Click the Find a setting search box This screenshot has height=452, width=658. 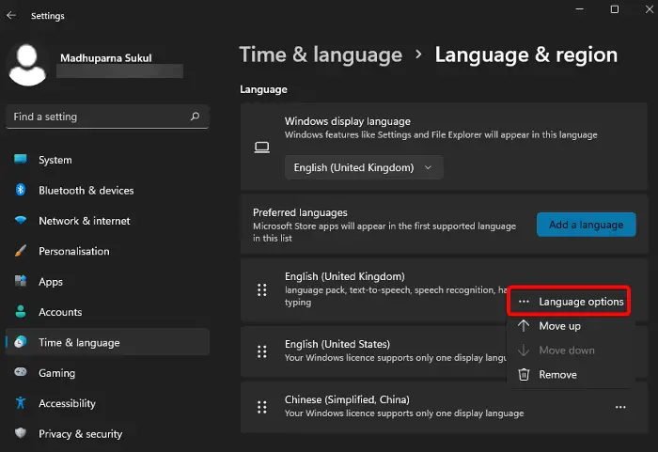(107, 117)
